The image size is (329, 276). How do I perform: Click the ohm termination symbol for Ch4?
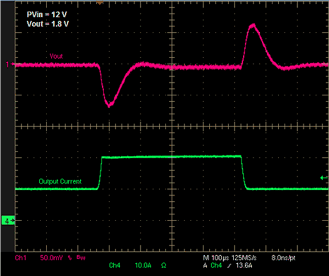tap(163, 265)
